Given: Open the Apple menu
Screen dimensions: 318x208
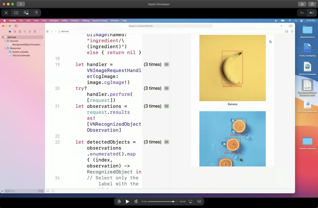Looking at the screenshot, I should coord(5,21).
